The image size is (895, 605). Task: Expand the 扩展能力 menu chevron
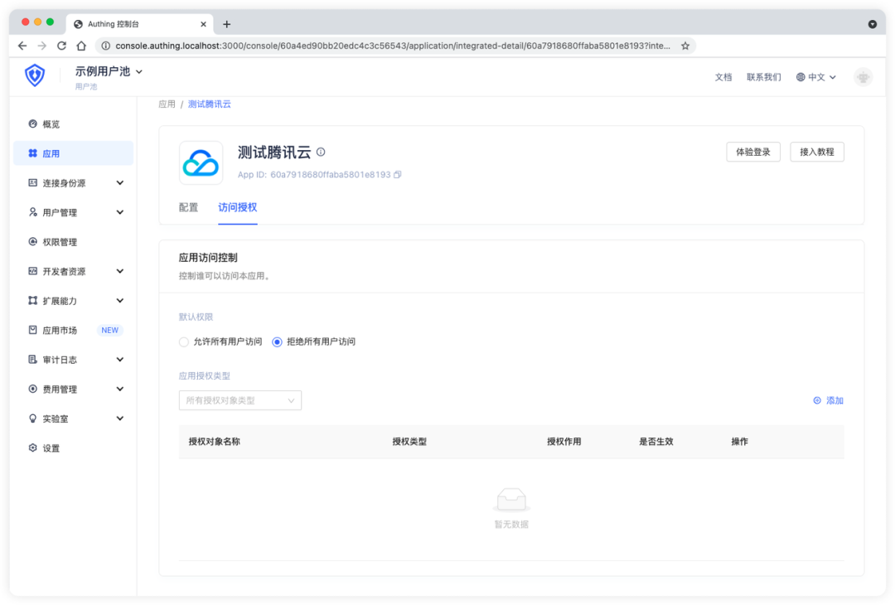tap(120, 300)
